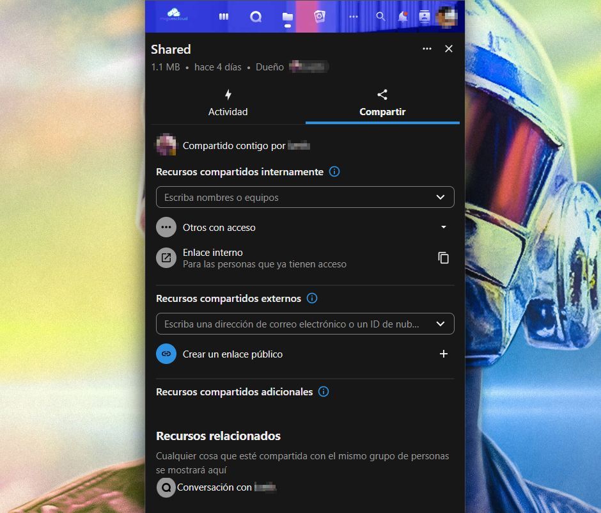Viewport: 601px width, 513px height.
Task: Expand the 'Otros con acceso' list
Action: pyautogui.click(x=444, y=227)
